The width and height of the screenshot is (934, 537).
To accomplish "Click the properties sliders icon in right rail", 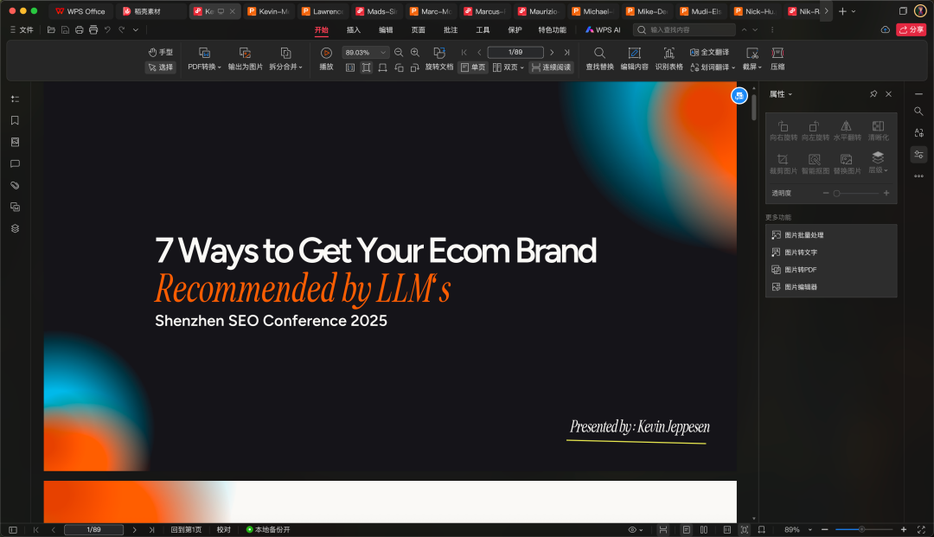I will click(x=918, y=155).
